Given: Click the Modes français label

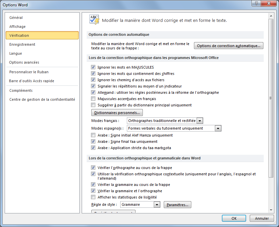Looking at the screenshot, I should [105, 121].
